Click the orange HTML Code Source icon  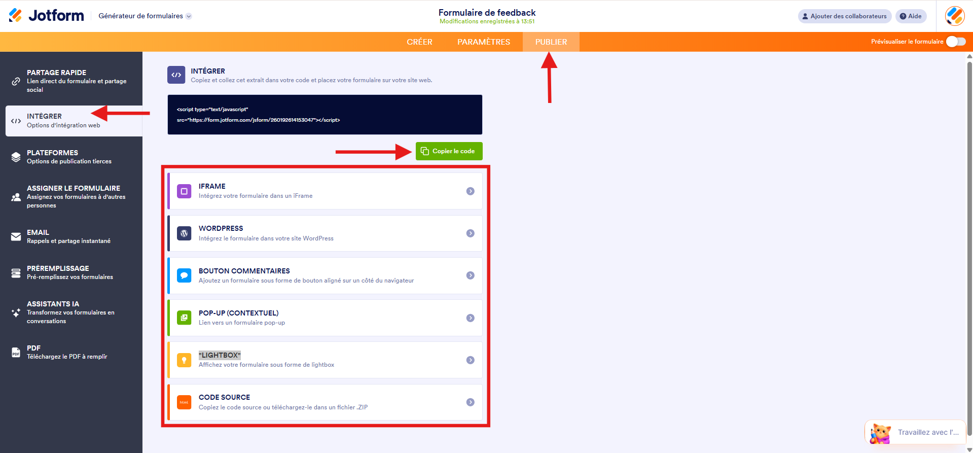click(184, 402)
